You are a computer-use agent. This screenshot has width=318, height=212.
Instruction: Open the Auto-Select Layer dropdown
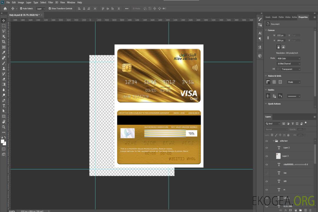41,9
